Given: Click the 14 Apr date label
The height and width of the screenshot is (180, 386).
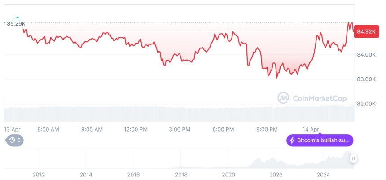Looking at the screenshot, I should [310, 129].
